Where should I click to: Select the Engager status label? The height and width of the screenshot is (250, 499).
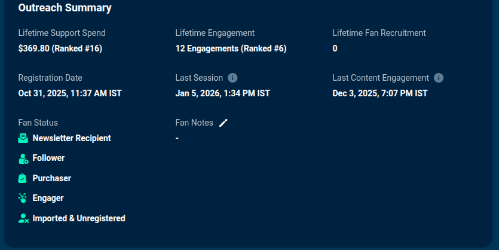48,198
